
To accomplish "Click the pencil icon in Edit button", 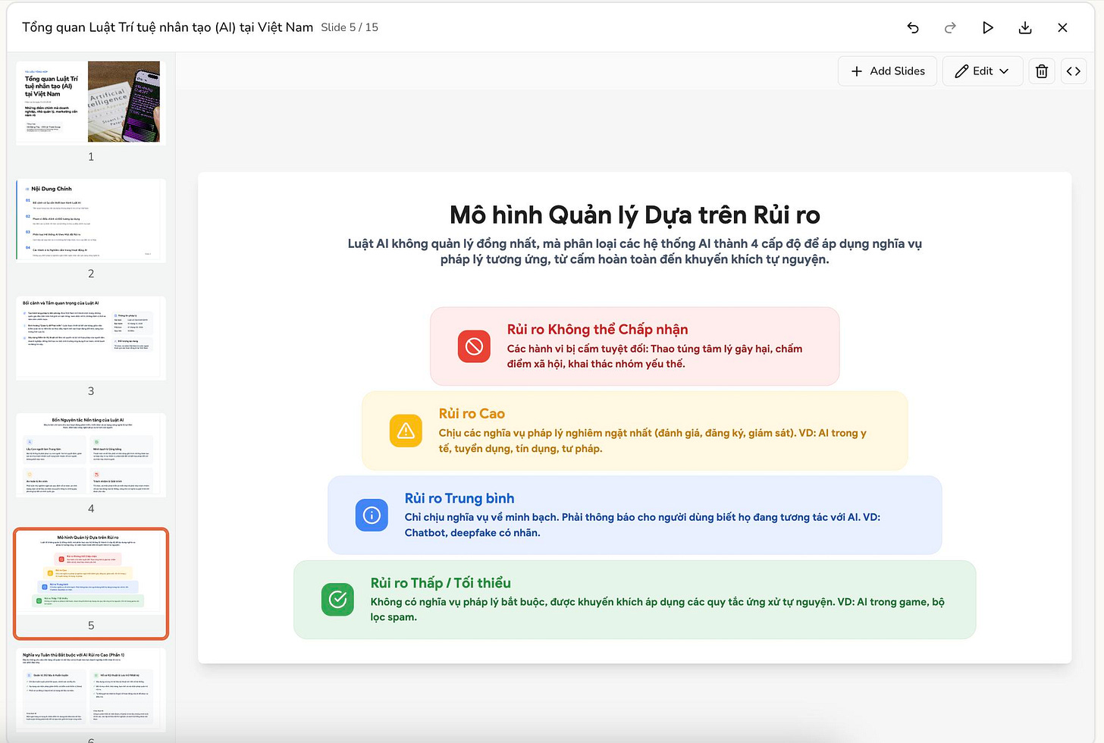I will [961, 71].
